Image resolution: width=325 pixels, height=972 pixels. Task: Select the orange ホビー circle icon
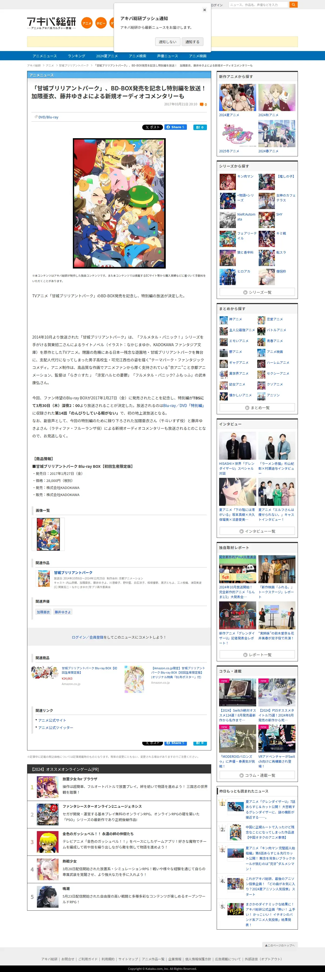pyautogui.click(x=101, y=23)
